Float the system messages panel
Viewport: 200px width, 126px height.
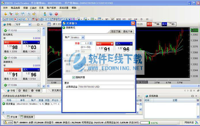(x=193, y=96)
